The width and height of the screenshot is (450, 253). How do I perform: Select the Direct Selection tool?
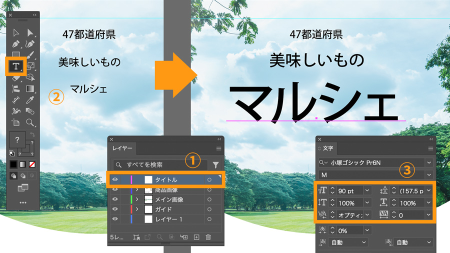coord(30,32)
